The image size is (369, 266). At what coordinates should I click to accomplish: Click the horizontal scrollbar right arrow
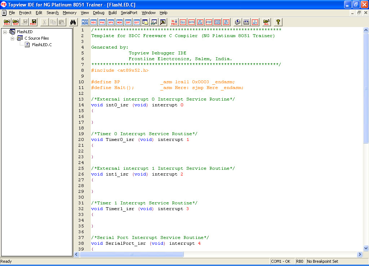(360, 254)
